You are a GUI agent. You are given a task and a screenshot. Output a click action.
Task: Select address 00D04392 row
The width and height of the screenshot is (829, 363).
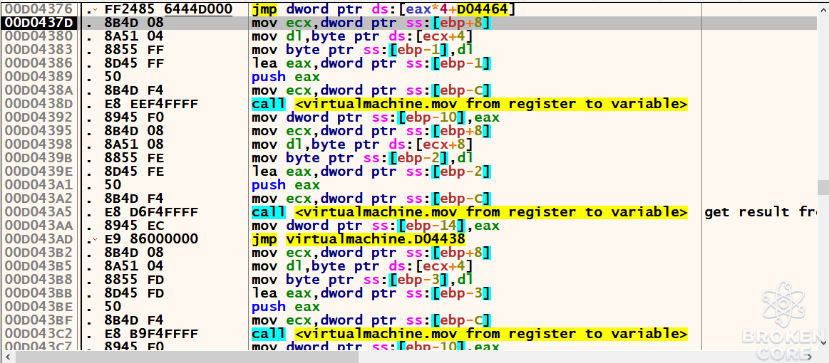click(40, 117)
